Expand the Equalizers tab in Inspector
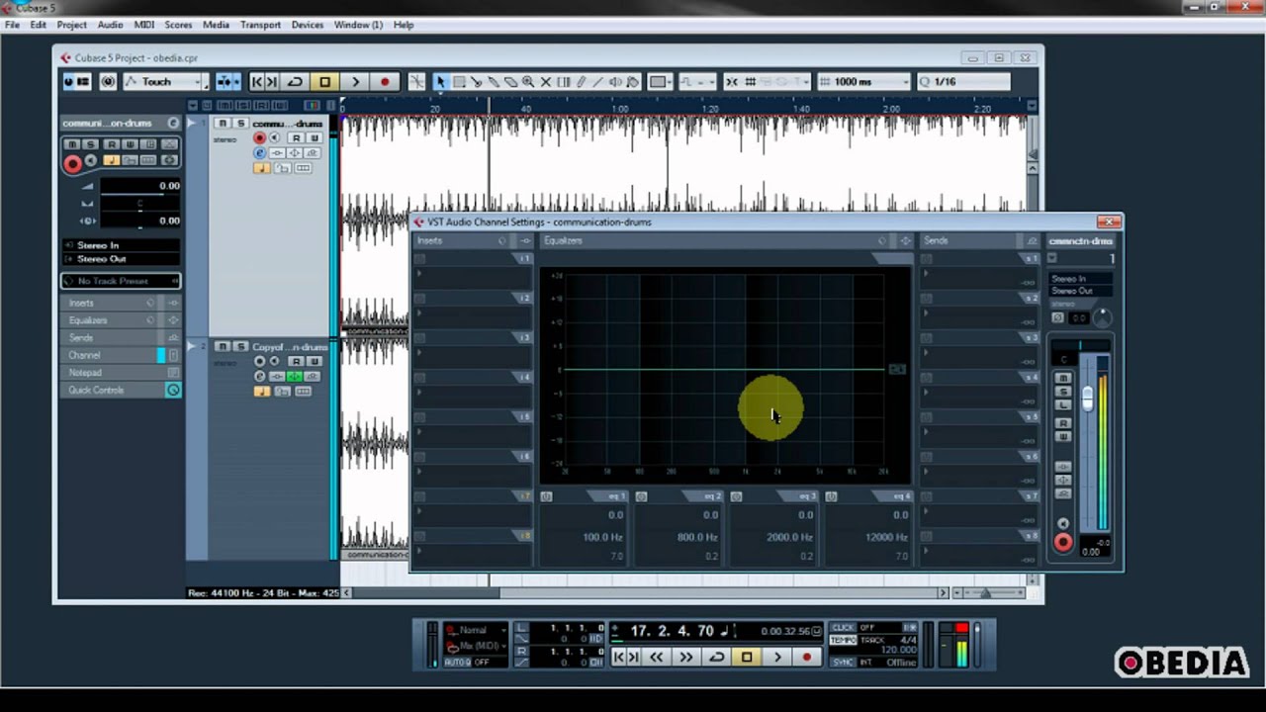 pyautogui.click(x=120, y=320)
